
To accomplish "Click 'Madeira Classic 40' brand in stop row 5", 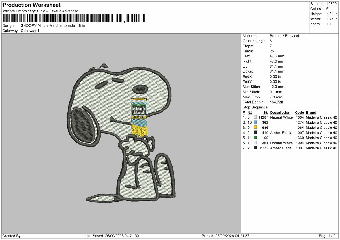I will 321,138.
